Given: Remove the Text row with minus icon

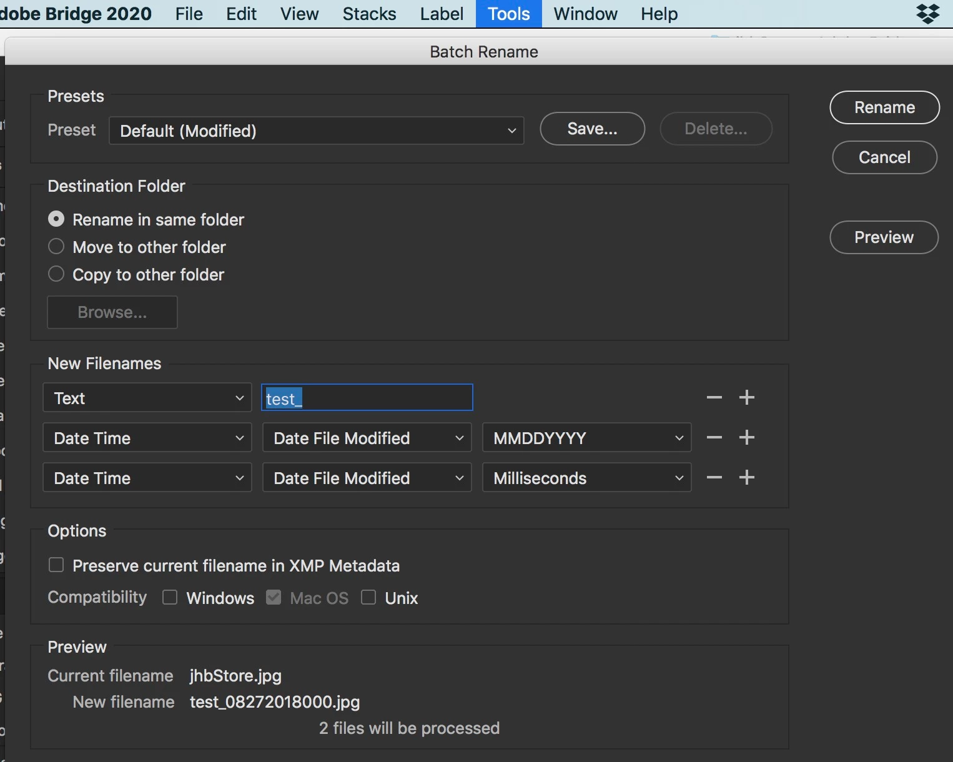Looking at the screenshot, I should [714, 397].
